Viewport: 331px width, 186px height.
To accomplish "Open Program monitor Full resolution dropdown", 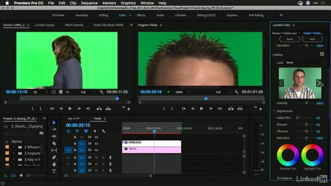I will click(x=222, y=92).
